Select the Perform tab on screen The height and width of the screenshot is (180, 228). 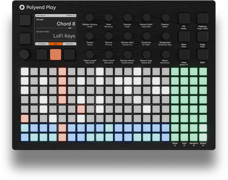point(70,44)
